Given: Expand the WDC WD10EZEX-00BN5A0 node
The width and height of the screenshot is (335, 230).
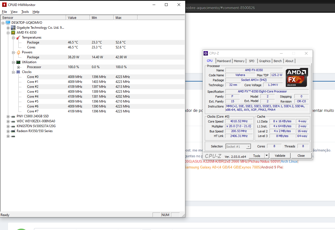Looking at the screenshot, I should pos(8,121).
